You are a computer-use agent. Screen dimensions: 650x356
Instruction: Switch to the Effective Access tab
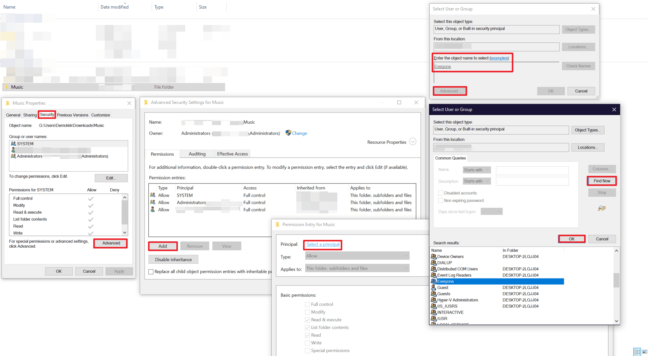click(x=232, y=154)
